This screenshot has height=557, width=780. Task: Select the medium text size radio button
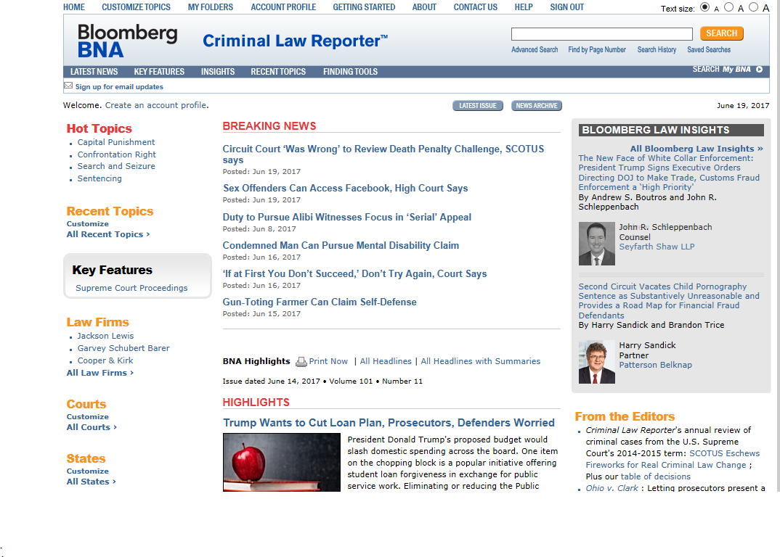(728, 7)
